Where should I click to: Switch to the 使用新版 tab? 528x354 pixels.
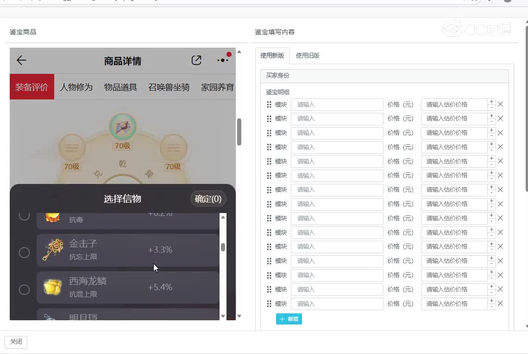coord(272,56)
